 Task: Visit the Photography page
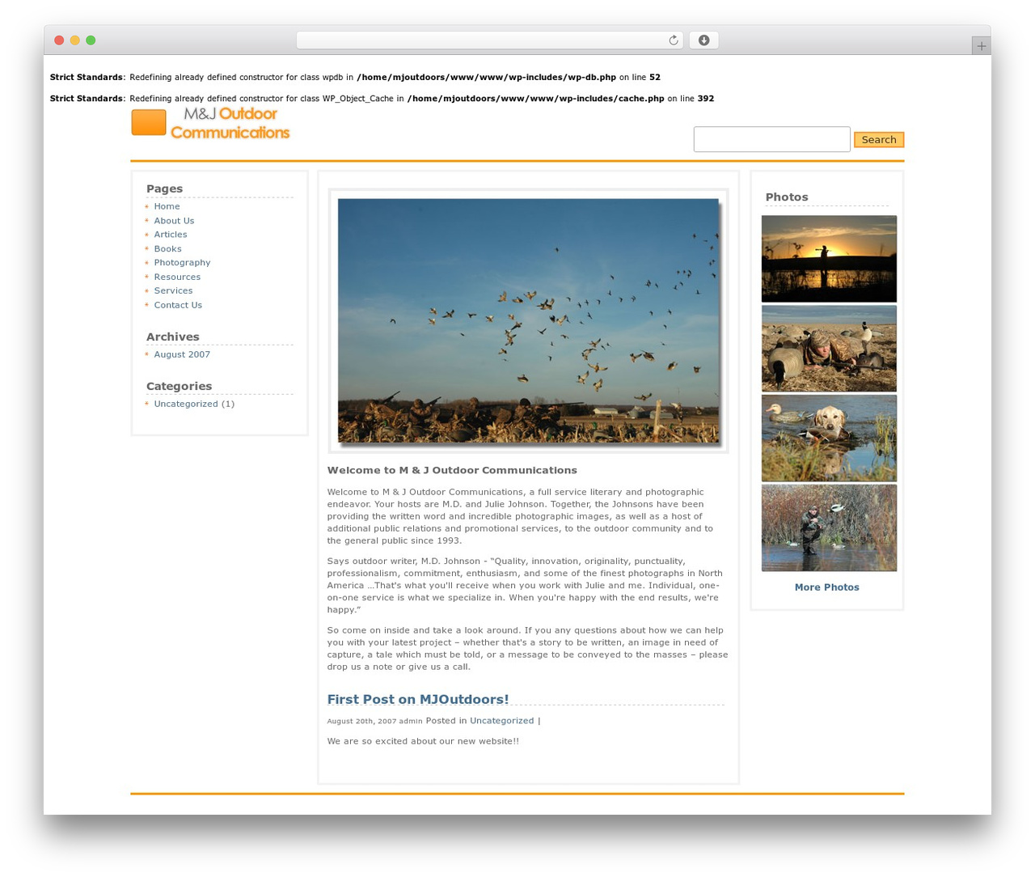[x=182, y=263]
